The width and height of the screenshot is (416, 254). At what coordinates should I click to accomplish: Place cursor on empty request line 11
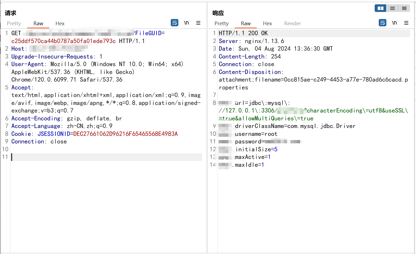click(106, 157)
